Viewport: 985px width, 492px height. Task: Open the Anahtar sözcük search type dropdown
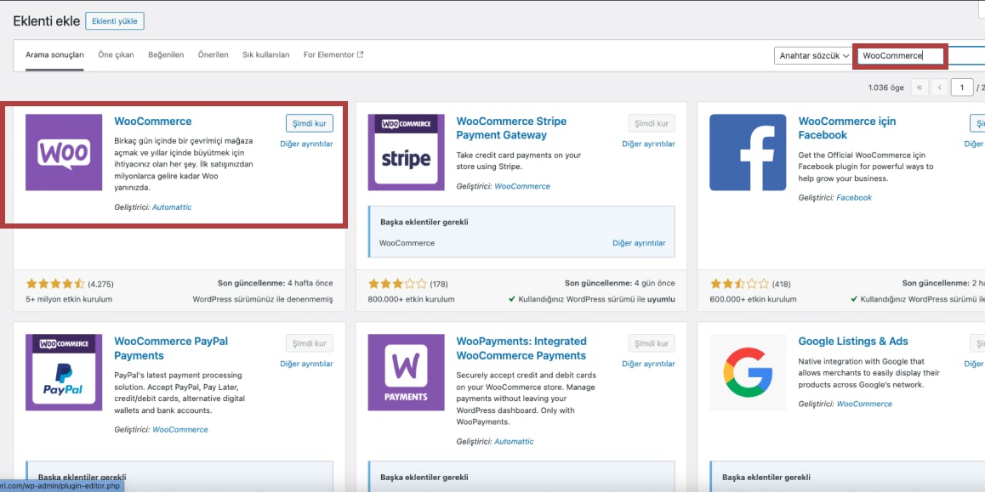pos(813,56)
